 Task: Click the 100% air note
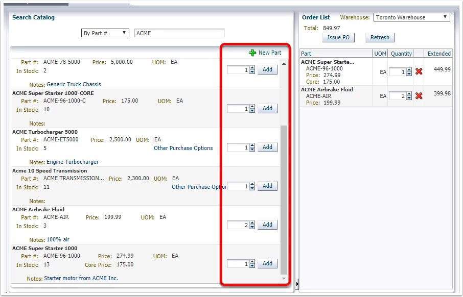click(x=58, y=239)
